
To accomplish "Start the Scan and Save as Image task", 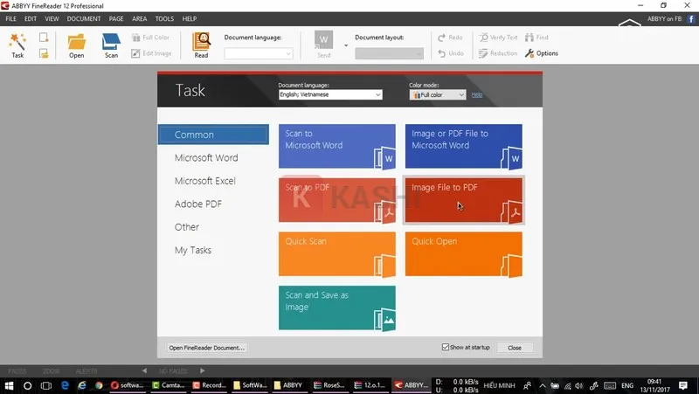I will pos(337,308).
